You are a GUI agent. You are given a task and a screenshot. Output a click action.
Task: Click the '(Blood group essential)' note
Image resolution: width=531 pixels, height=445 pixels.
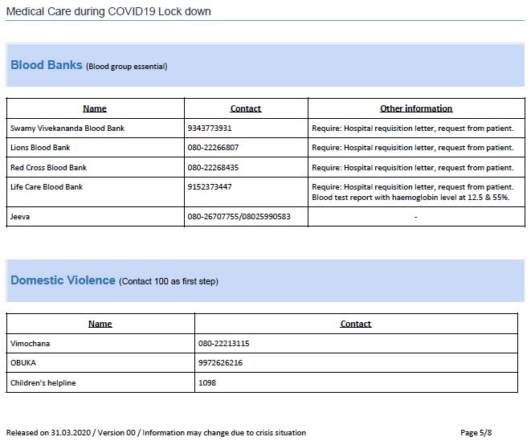127,67
